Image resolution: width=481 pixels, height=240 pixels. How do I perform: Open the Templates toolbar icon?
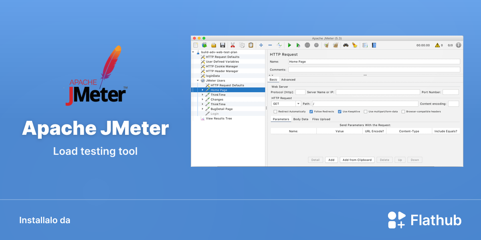click(204, 45)
